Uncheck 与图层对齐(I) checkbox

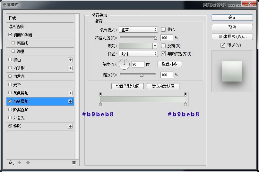[x=163, y=53]
